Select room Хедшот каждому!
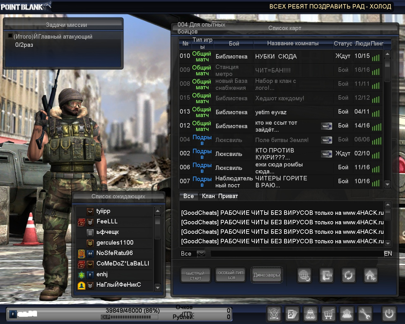 pos(281,98)
